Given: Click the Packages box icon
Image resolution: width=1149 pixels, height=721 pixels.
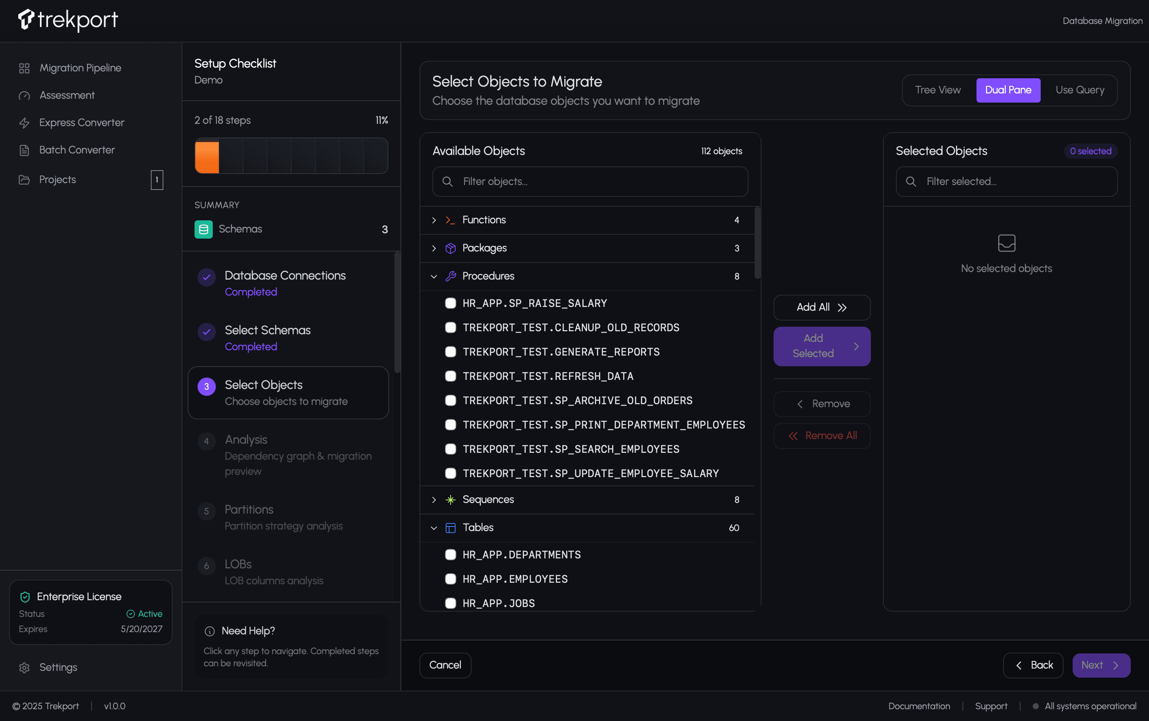Looking at the screenshot, I should (450, 248).
